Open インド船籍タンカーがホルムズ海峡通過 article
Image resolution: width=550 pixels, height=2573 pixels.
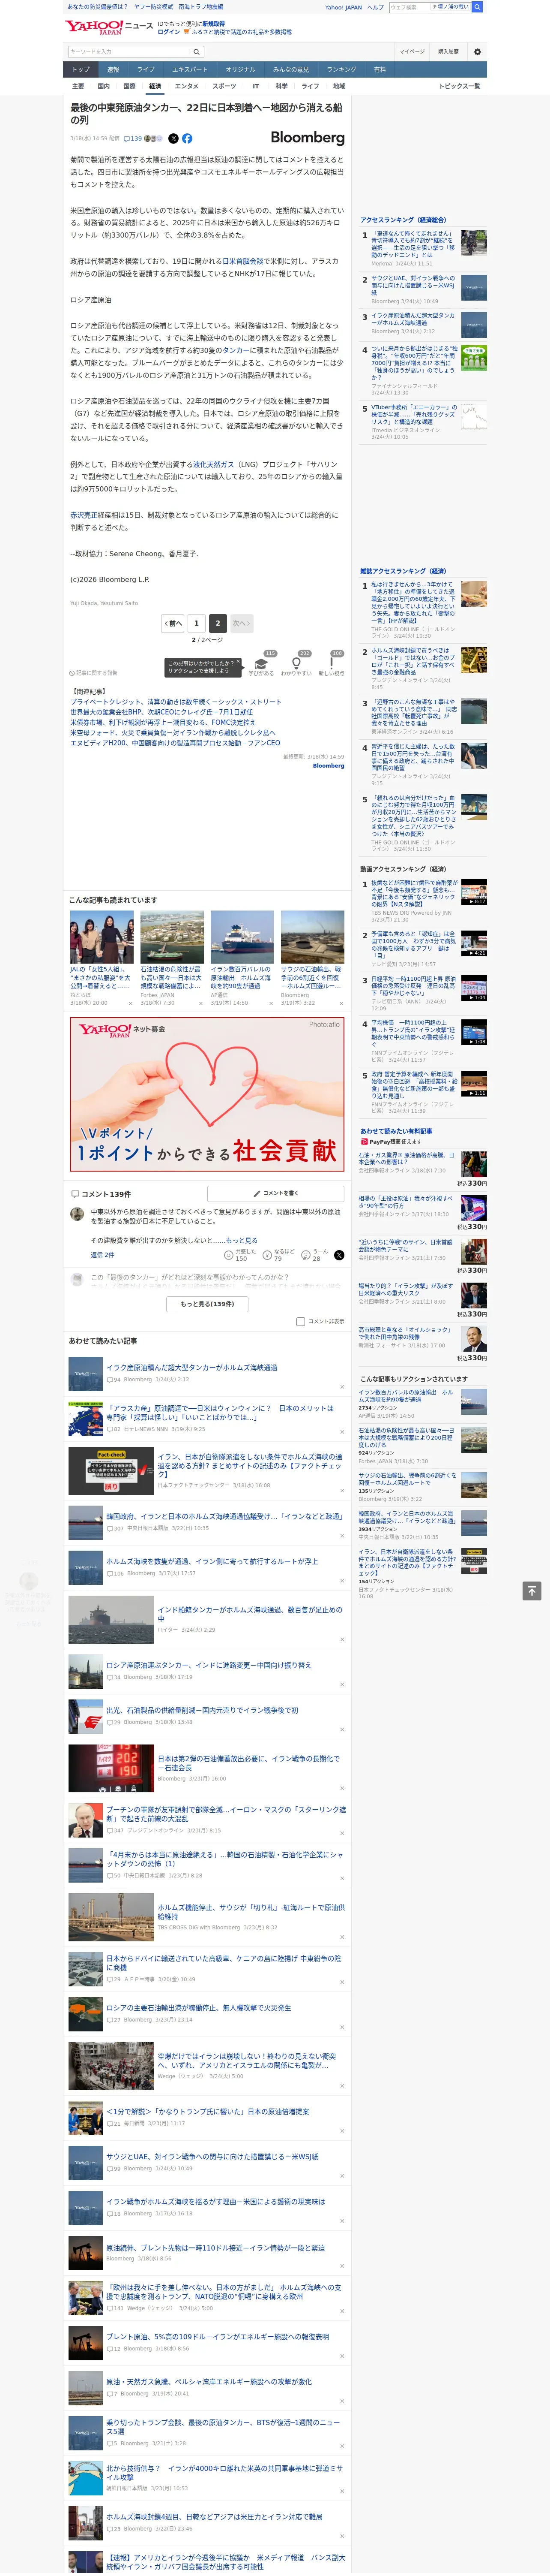pyautogui.click(x=250, y=1614)
